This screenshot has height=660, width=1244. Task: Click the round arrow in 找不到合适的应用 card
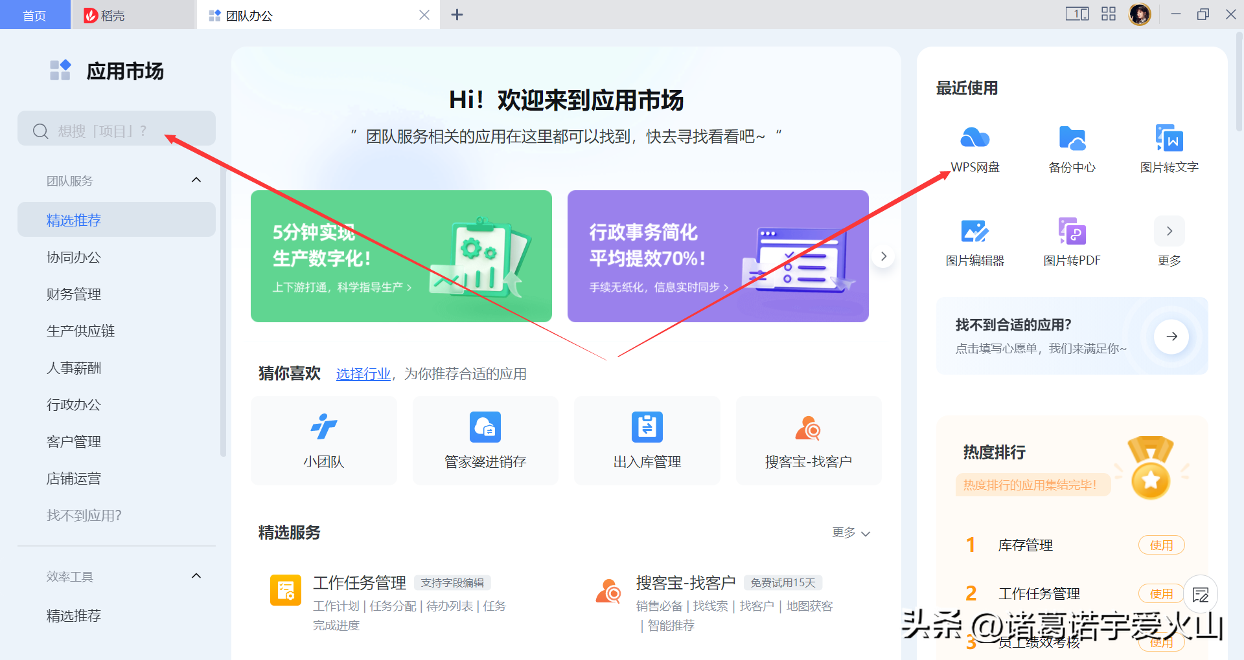(1171, 336)
